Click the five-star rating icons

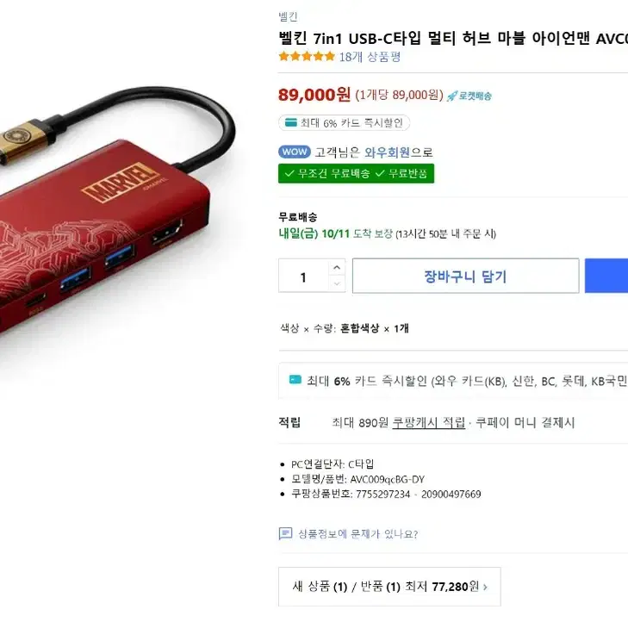point(307,57)
